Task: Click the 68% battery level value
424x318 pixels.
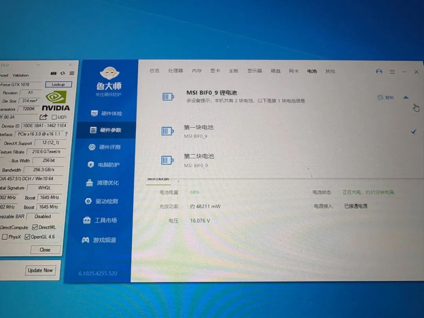Action: tap(194, 192)
